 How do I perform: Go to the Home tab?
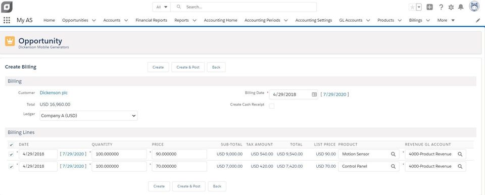coord(49,20)
